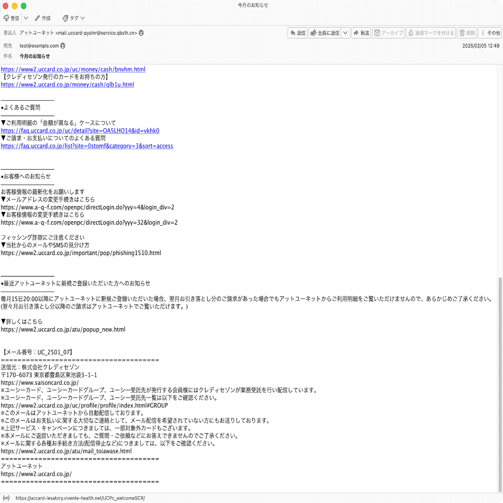Click the line ▼詳しくはこちら
This screenshot has height=503, width=503.
pos(21,322)
